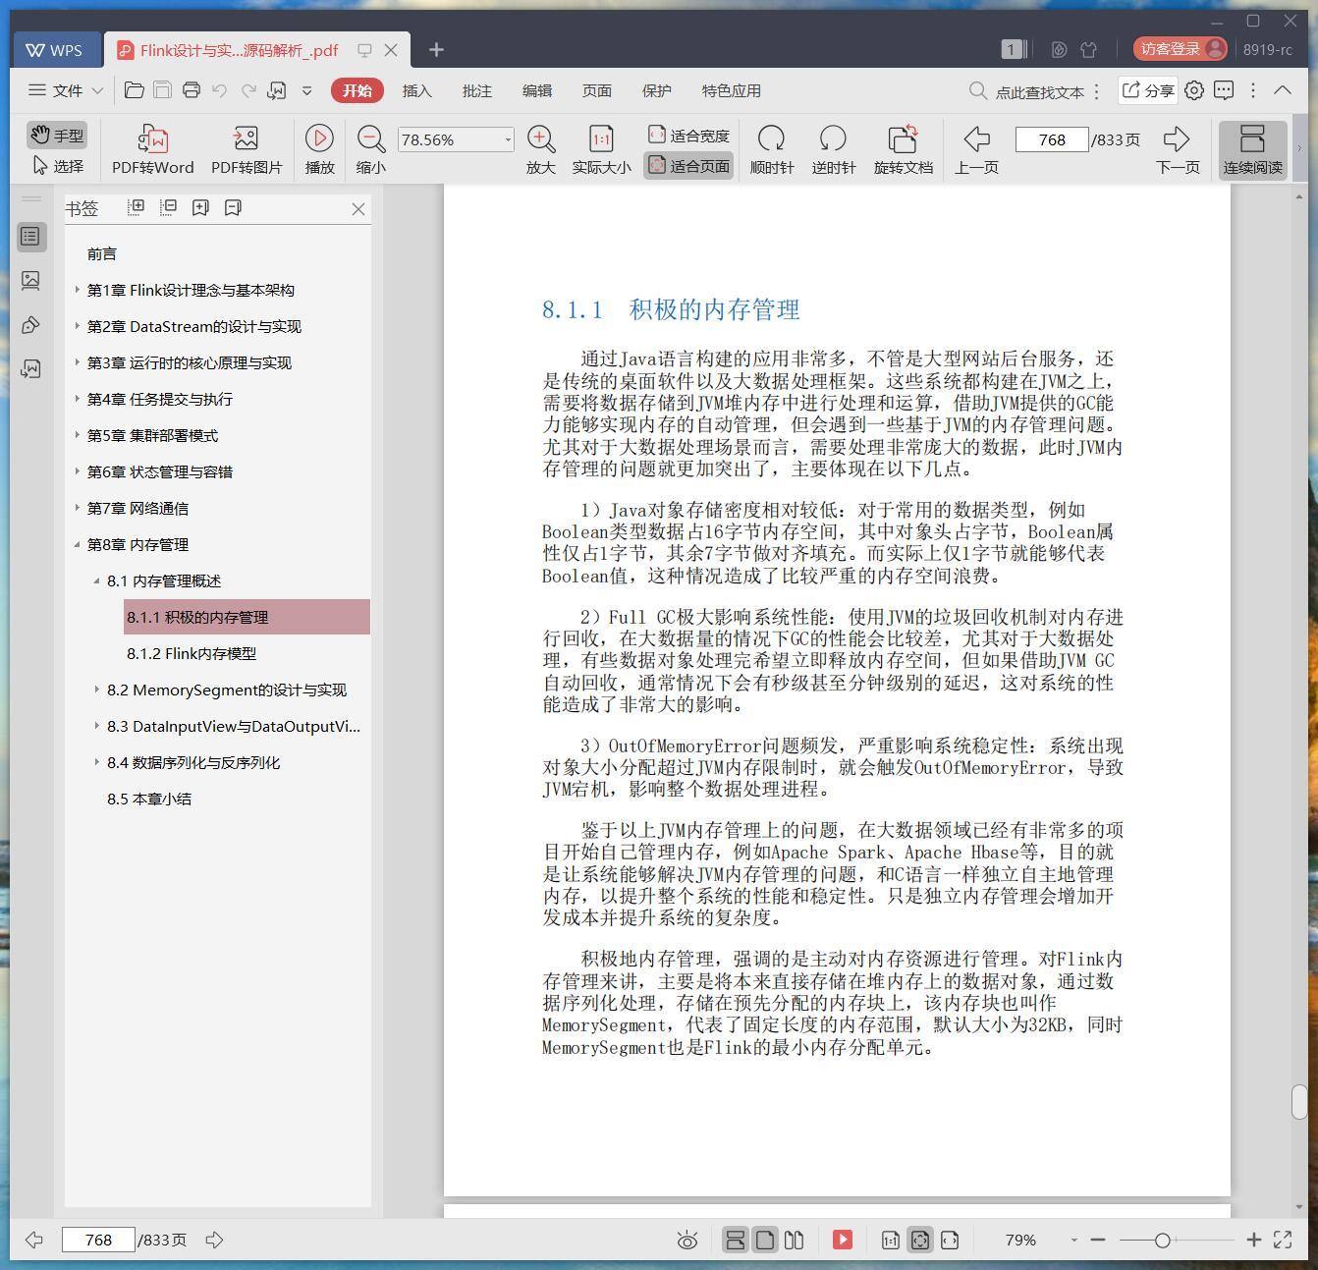Click the redo arrow icon

(248, 90)
